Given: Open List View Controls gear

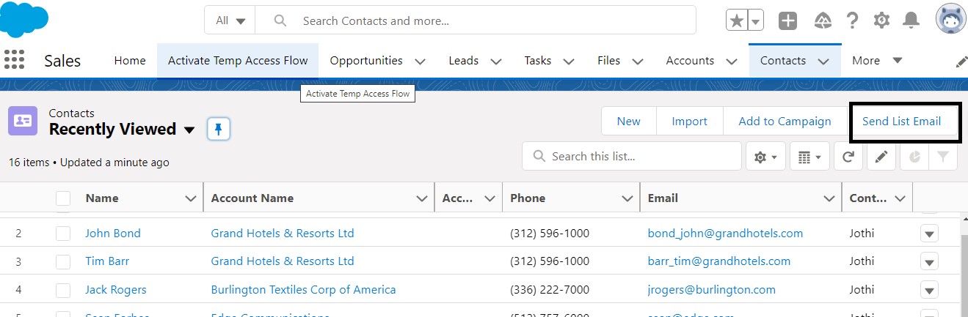Looking at the screenshot, I should pyautogui.click(x=765, y=157).
